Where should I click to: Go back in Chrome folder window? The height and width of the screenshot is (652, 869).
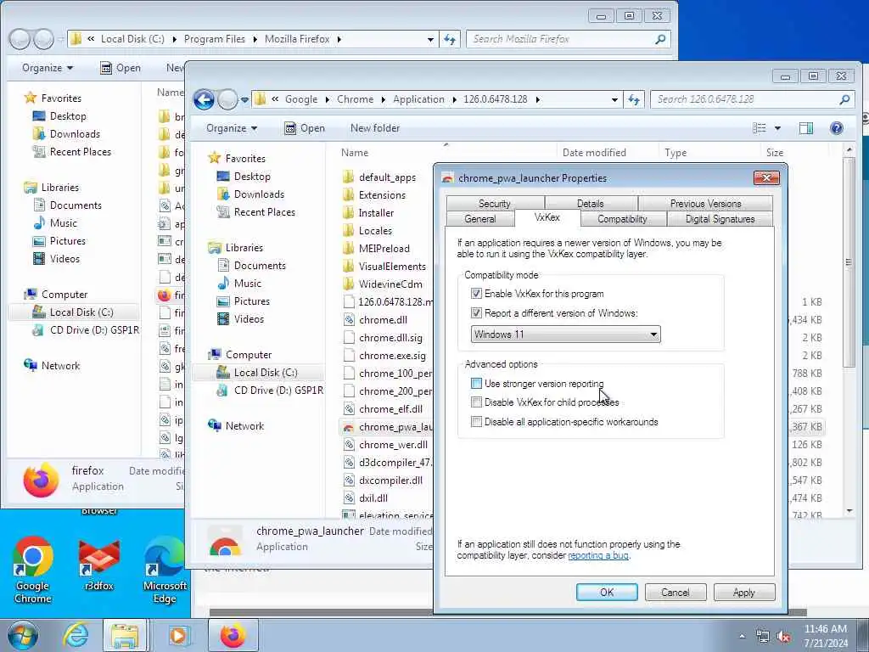coord(204,100)
